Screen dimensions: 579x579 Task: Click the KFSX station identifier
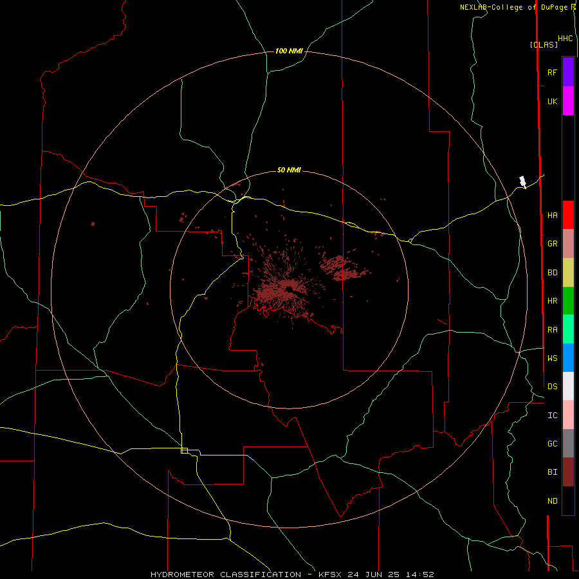330,574
